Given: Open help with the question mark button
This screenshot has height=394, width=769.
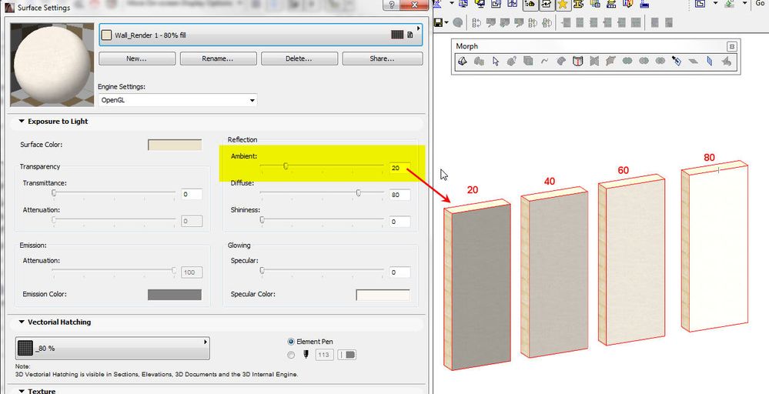Looking at the screenshot, I should click(391, 5).
